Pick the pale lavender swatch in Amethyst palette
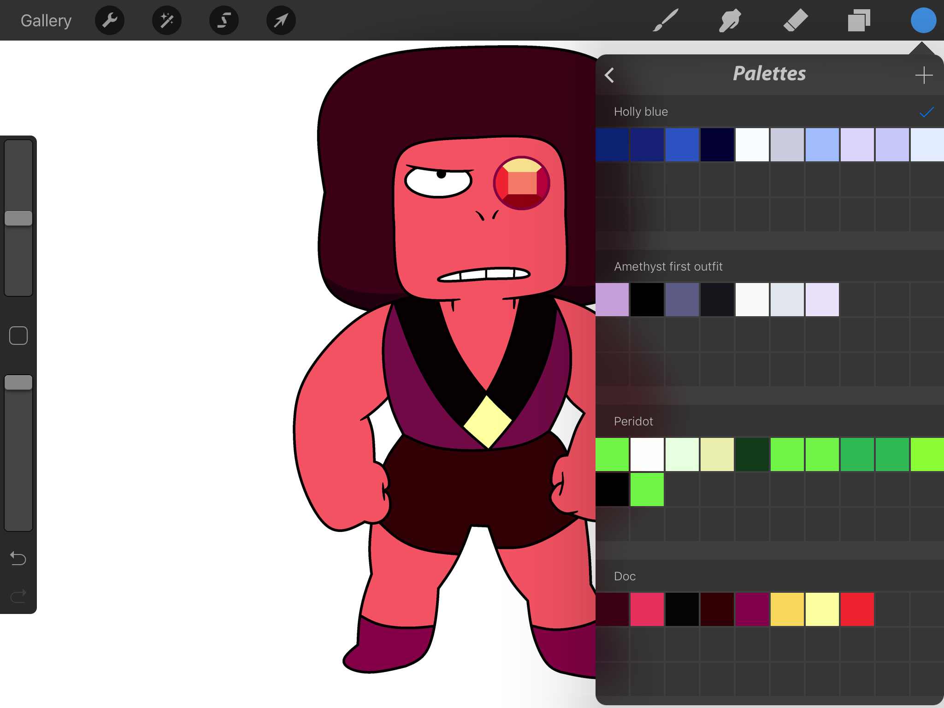Screen dimensions: 944x708 (822, 300)
